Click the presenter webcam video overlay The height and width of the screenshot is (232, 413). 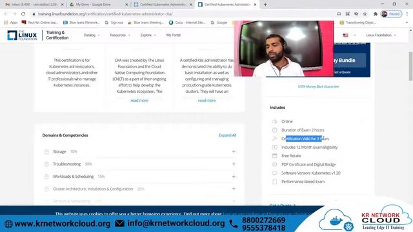[284, 49]
